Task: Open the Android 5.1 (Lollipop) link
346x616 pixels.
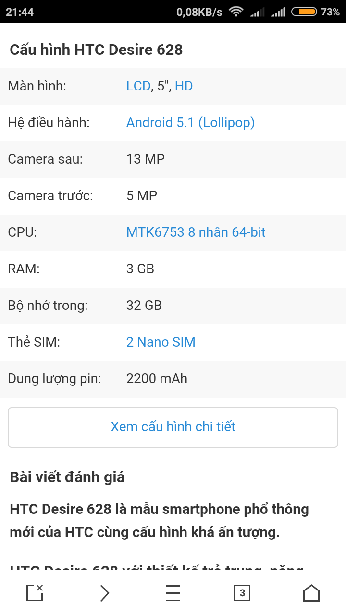Action: tap(190, 123)
